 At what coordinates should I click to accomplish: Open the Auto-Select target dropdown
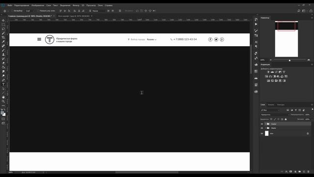click(30, 11)
